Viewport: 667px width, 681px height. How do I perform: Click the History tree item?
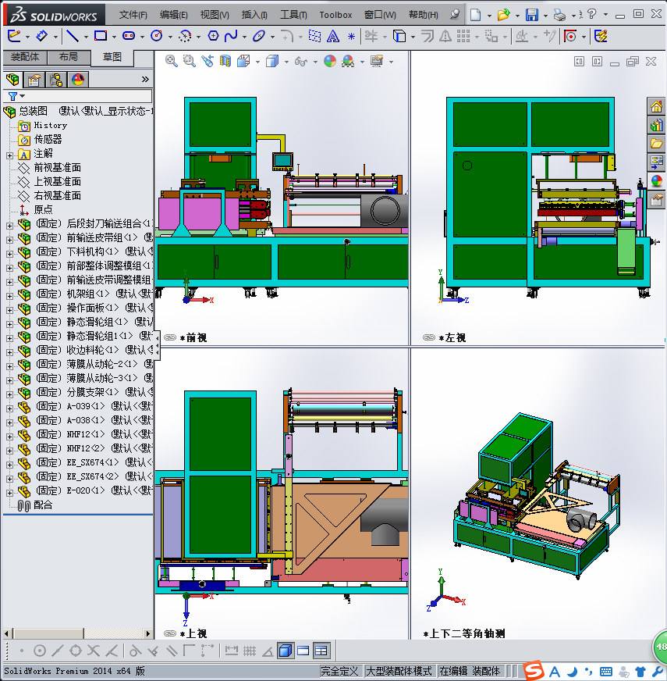click(51, 126)
